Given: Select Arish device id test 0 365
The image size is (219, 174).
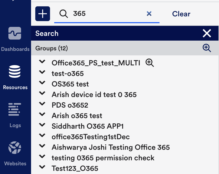Looking at the screenshot, I should 94,95.
